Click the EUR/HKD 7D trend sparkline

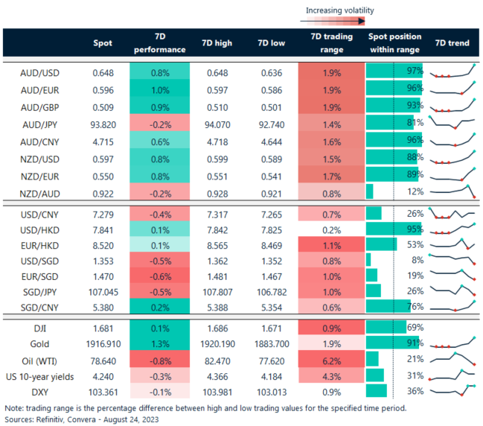452,244
